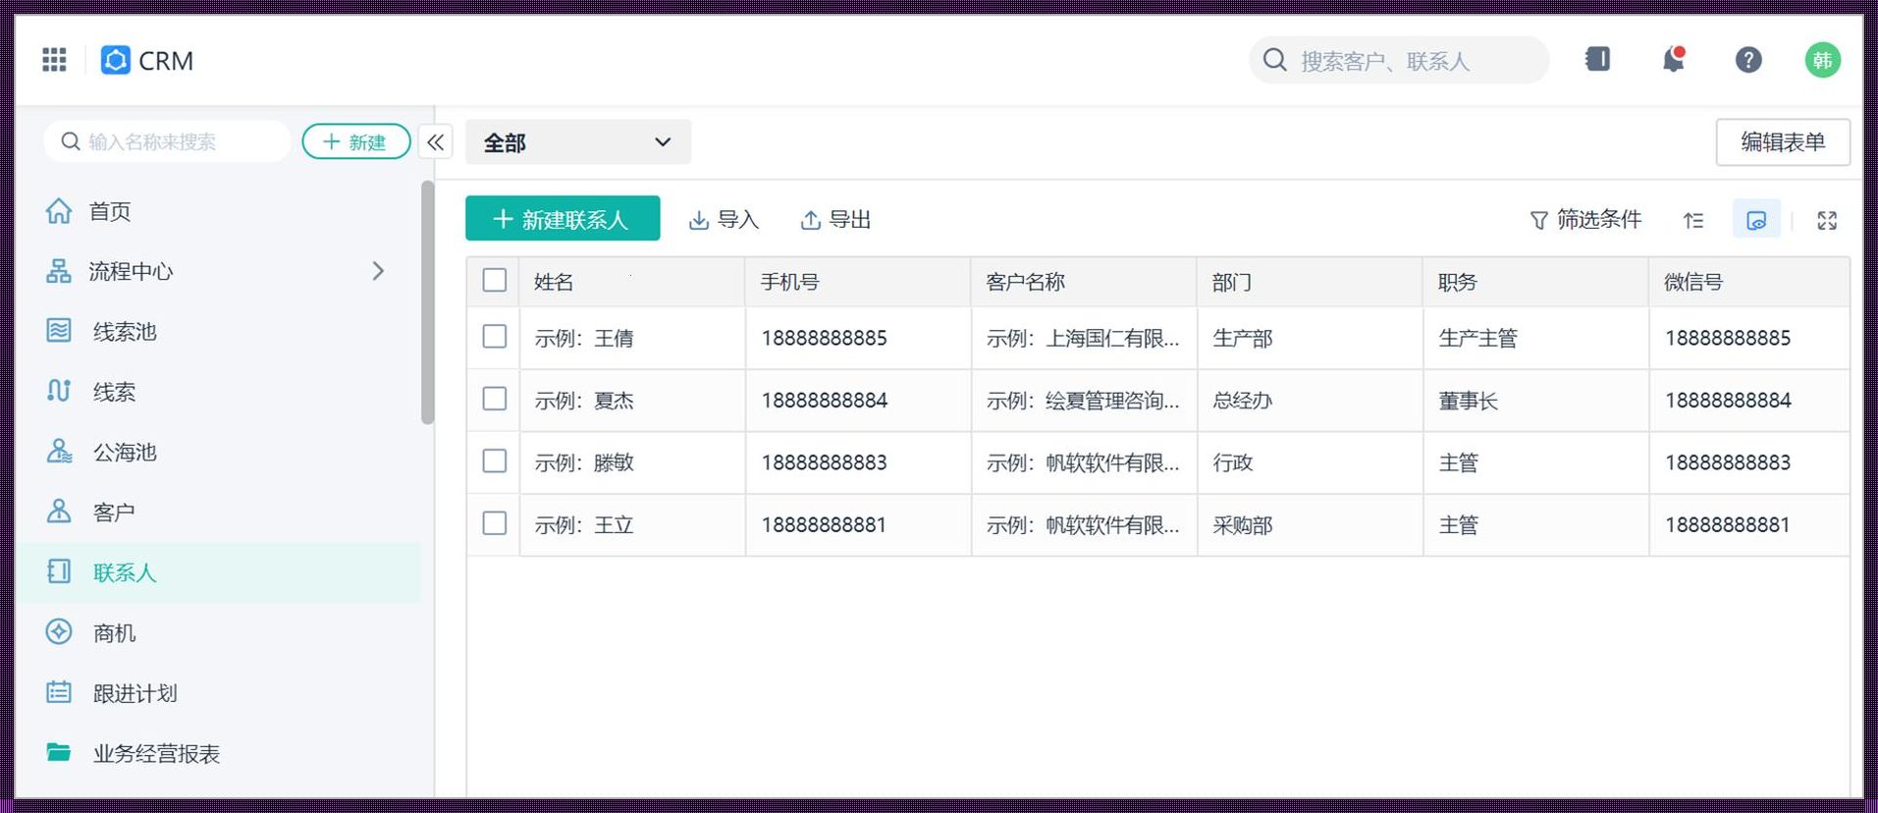Open user avatar 韩 menu
This screenshot has height=813, width=1878.
(x=1822, y=60)
